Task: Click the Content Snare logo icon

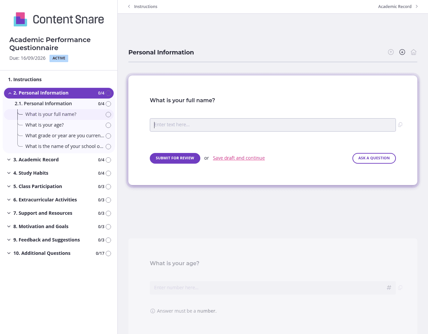Action: pyautogui.click(x=20, y=19)
